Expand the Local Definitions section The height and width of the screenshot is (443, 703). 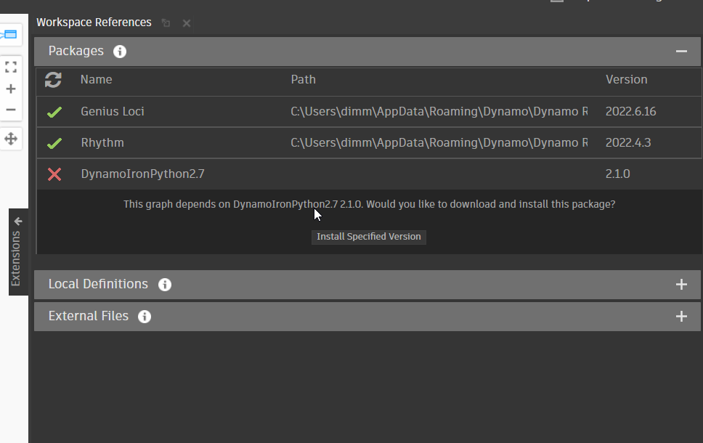[681, 285]
